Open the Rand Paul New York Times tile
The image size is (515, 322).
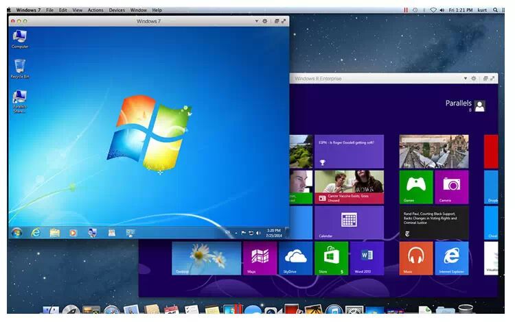pos(434,223)
